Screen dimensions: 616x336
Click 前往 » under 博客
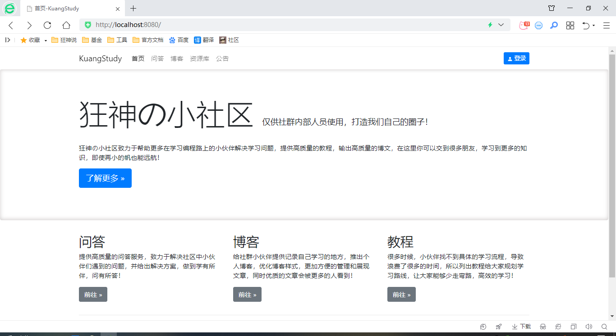[247, 295]
